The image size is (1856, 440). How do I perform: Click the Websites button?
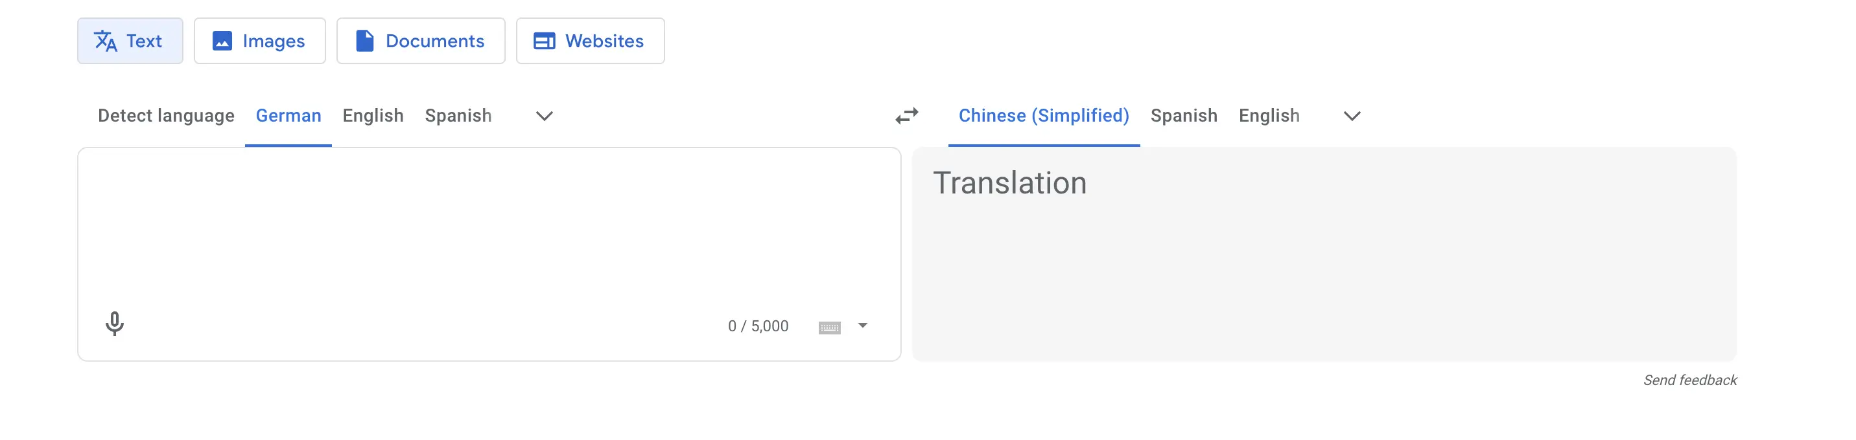click(x=590, y=41)
